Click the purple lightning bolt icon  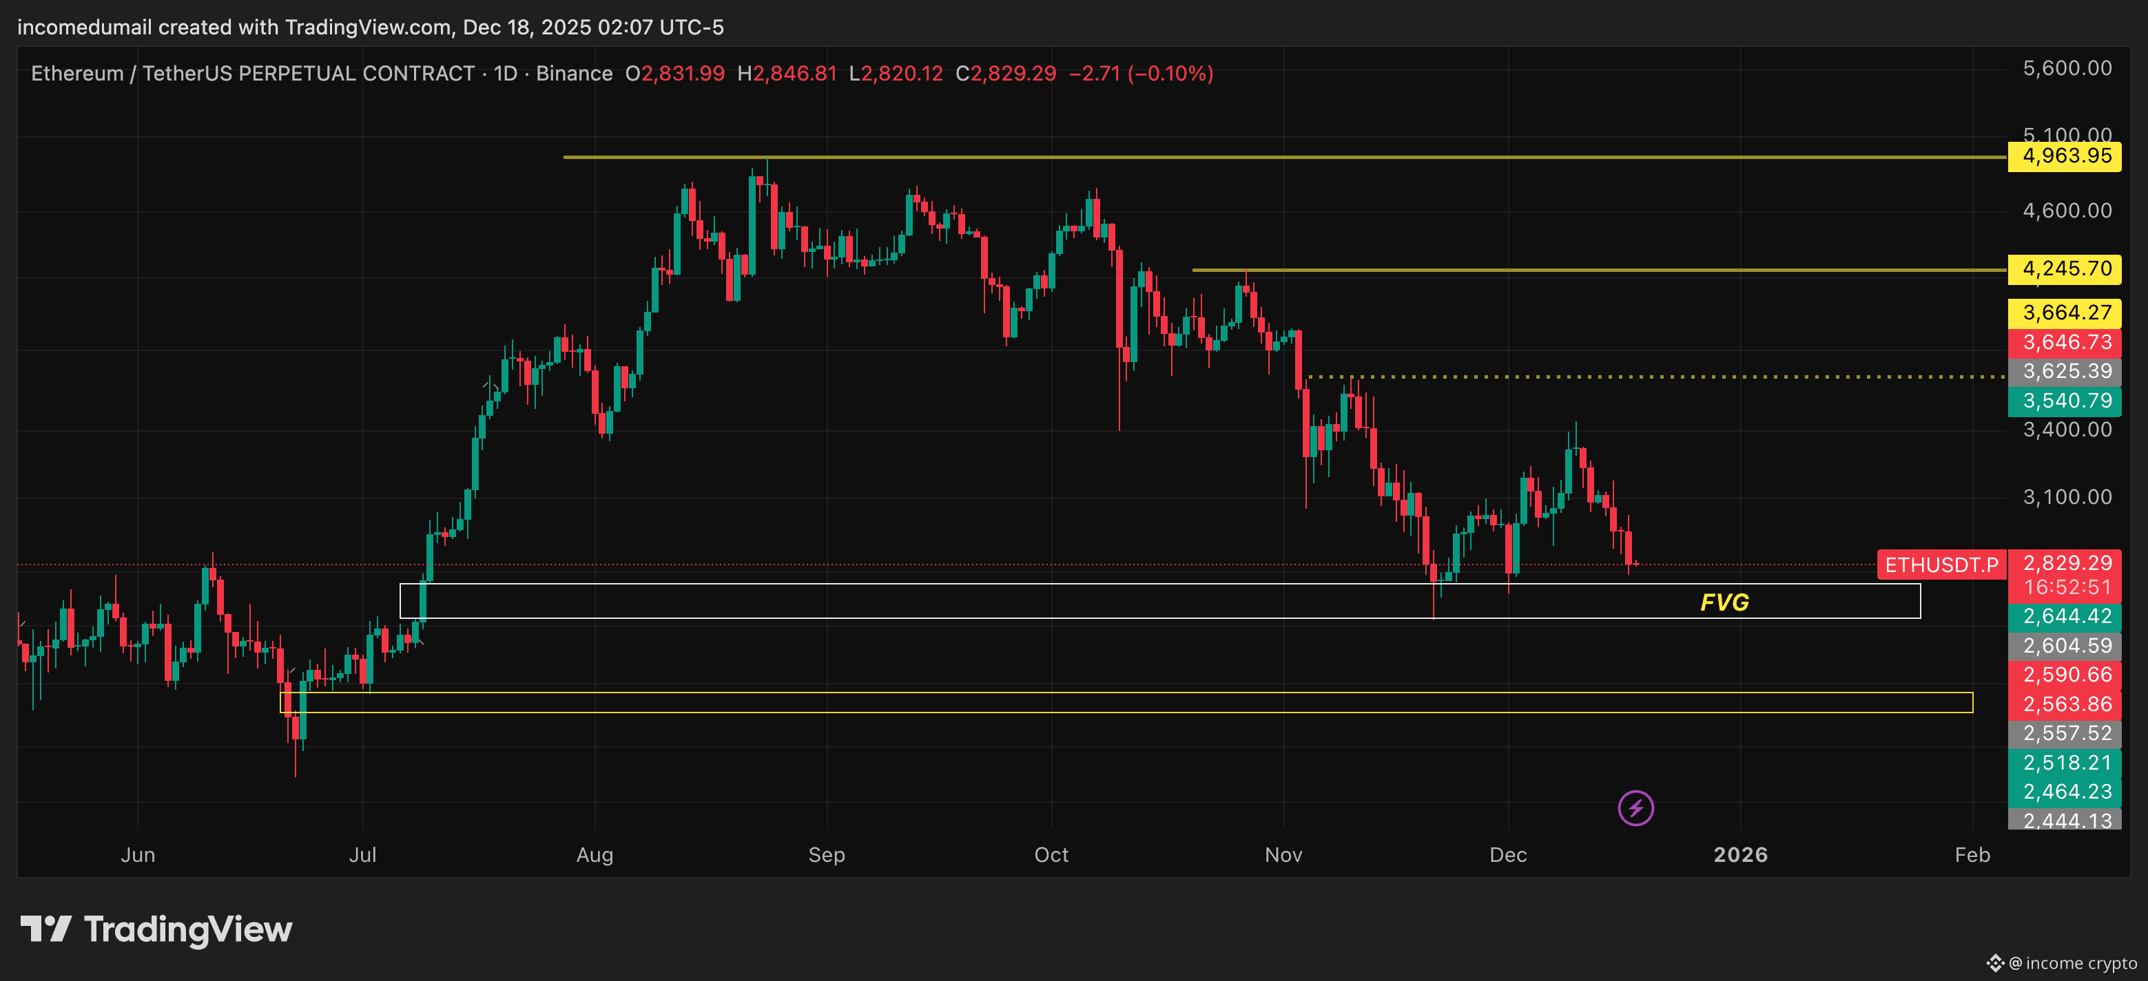pyautogui.click(x=1635, y=808)
